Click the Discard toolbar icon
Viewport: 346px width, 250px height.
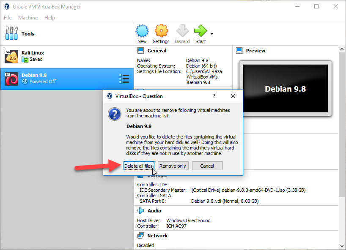[x=182, y=31]
